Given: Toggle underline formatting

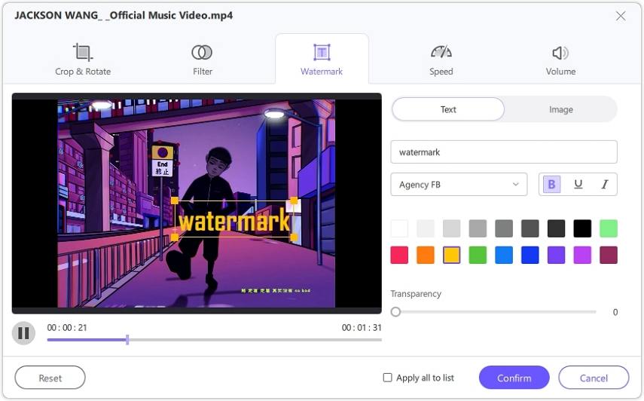Looking at the screenshot, I should tap(578, 185).
